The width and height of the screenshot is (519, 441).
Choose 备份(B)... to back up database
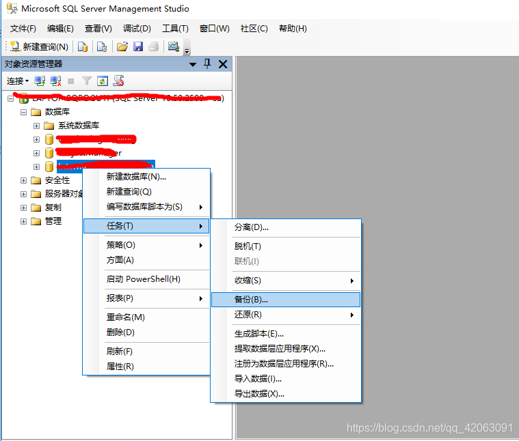tap(286, 300)
